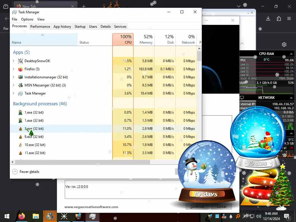Viewport: 296px width, 222px height.
Task: Sort processes by CPU column header
Action: [x=123, y=39]
